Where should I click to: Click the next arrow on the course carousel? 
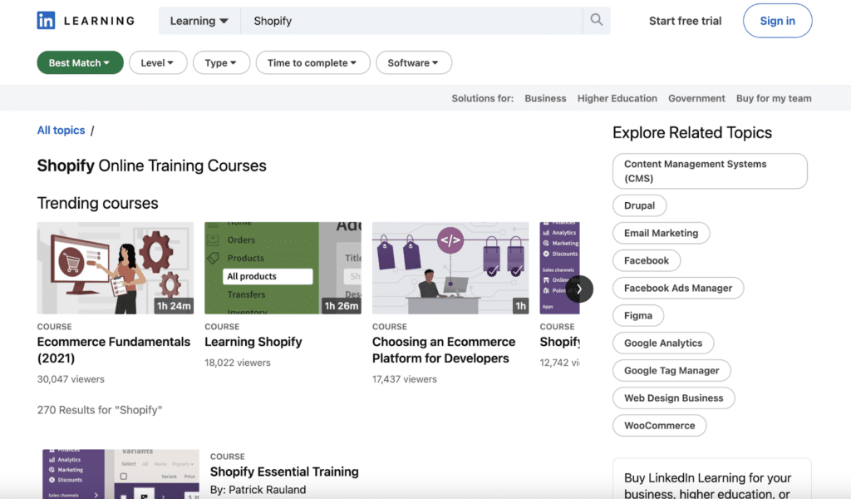click(579, 289)
